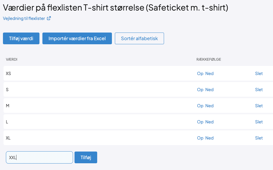The height and width of the screenshot is (170, 273).
Task: Click external link icon beside Vejledning til flexlister
Action: click(x=49, y=18)
